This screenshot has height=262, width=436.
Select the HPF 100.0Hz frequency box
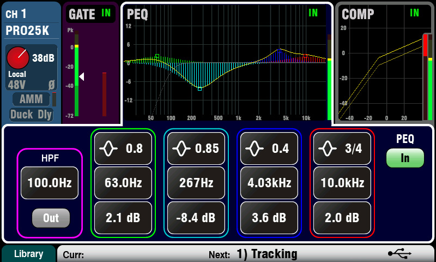tap(50, 183)
